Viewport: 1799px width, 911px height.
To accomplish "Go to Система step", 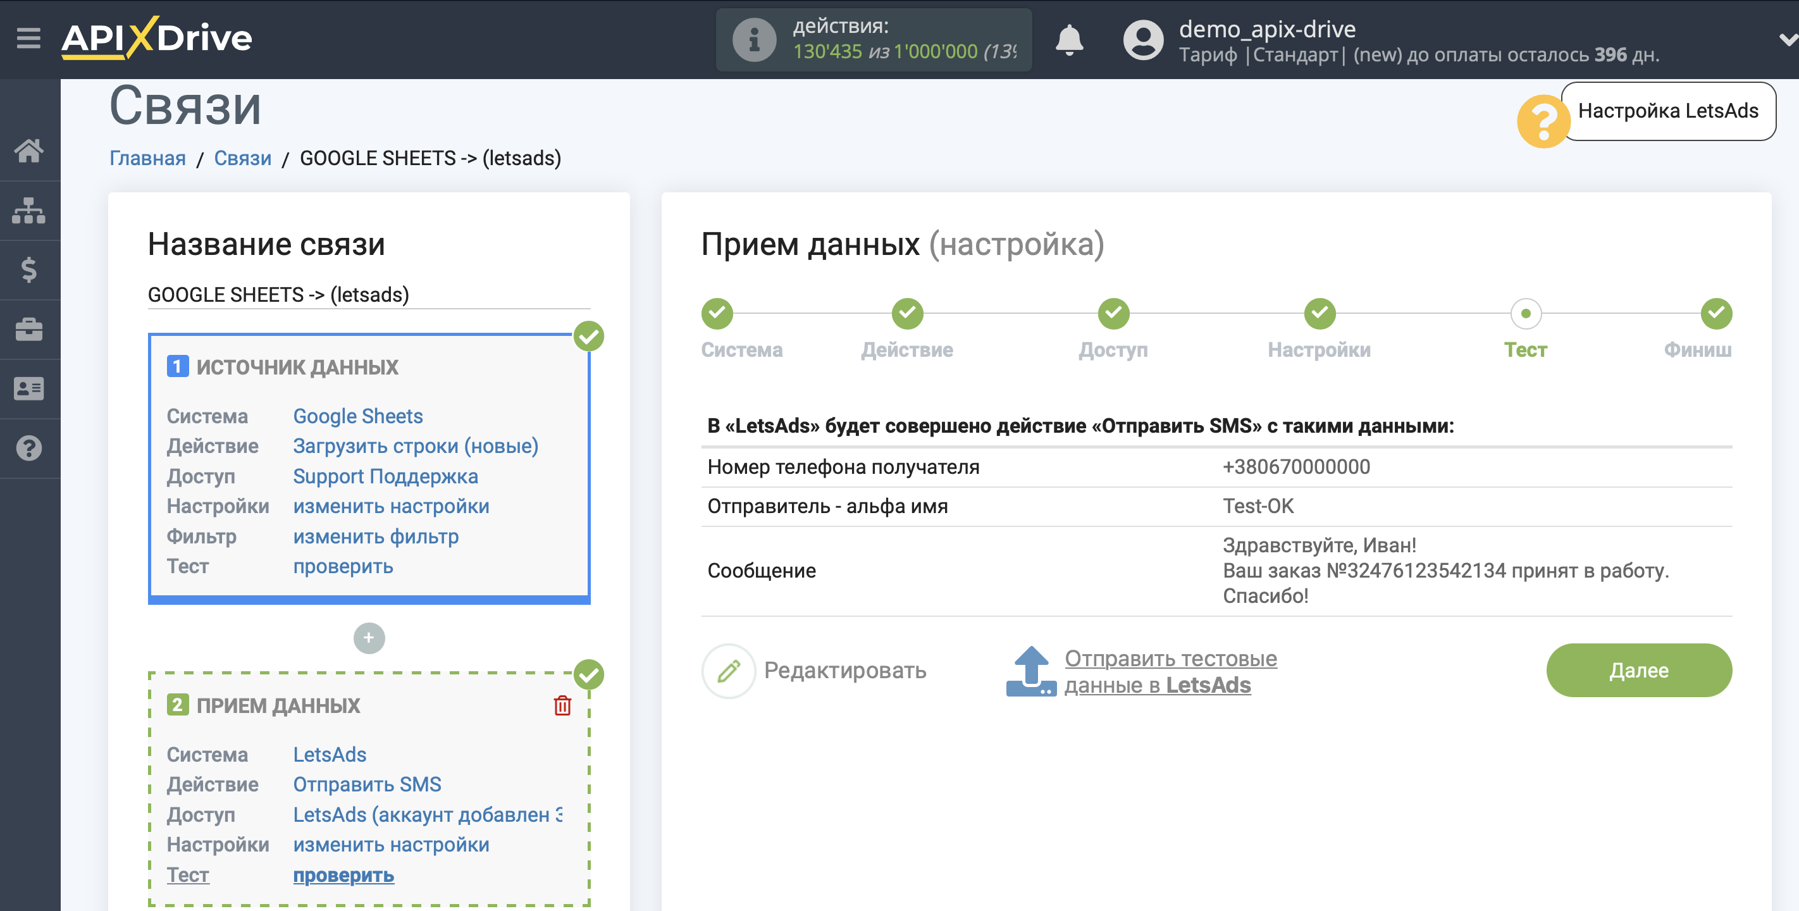I will tap(717, 314).
